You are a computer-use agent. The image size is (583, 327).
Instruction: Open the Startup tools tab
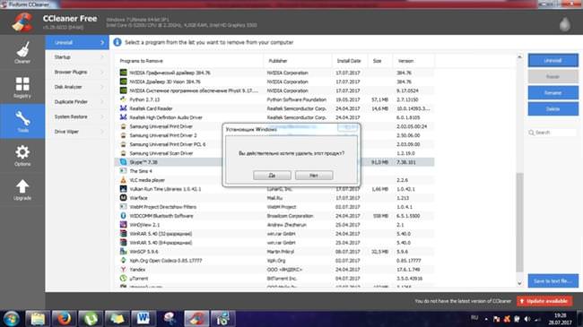point(77,57)
